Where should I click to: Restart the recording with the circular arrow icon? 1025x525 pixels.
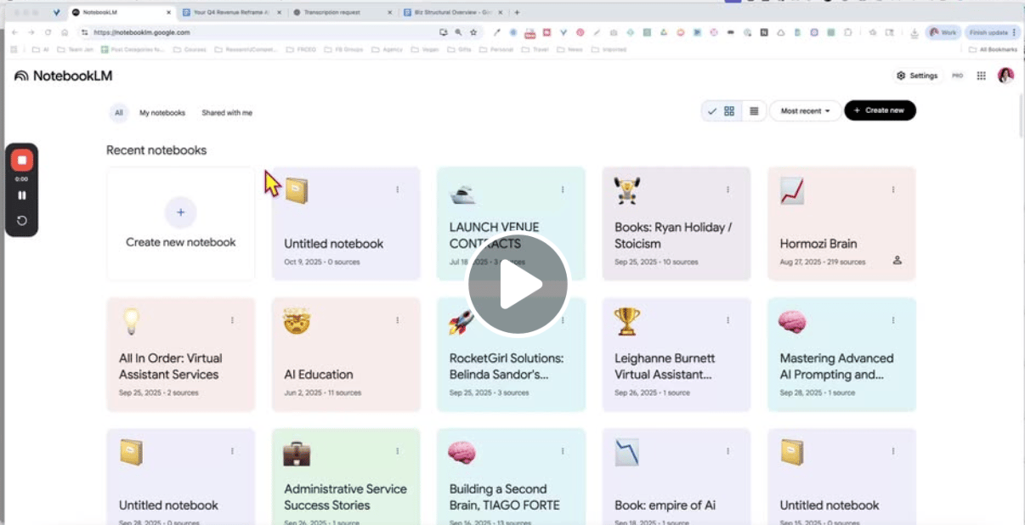[22, 220]
